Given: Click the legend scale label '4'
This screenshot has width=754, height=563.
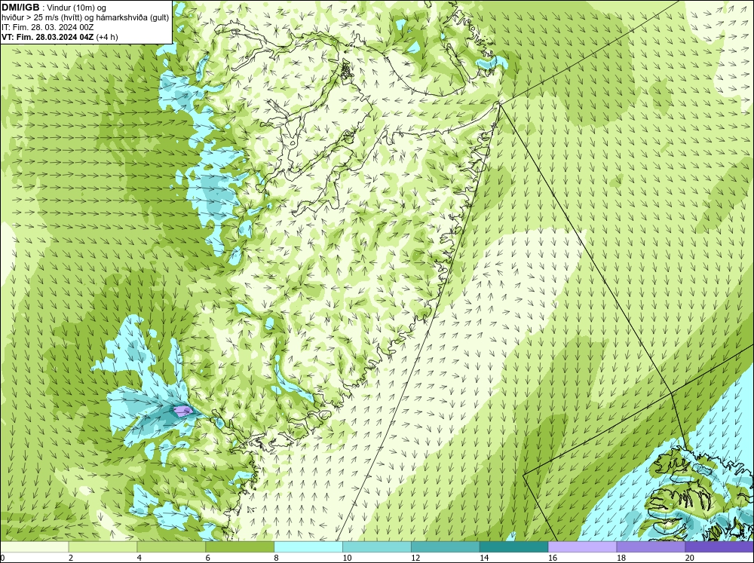Looking at the screenshot, I should click(139, 558).
